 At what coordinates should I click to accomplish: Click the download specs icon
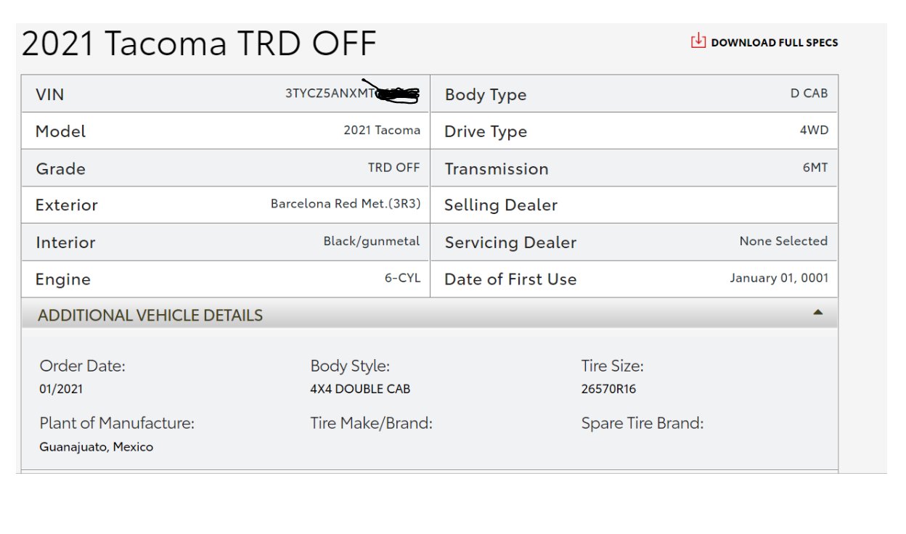(698, 41)
